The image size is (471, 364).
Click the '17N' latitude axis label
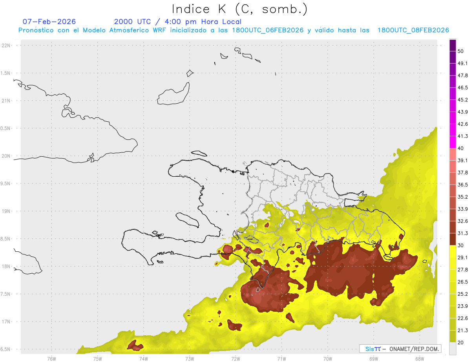tap(6, 322)
